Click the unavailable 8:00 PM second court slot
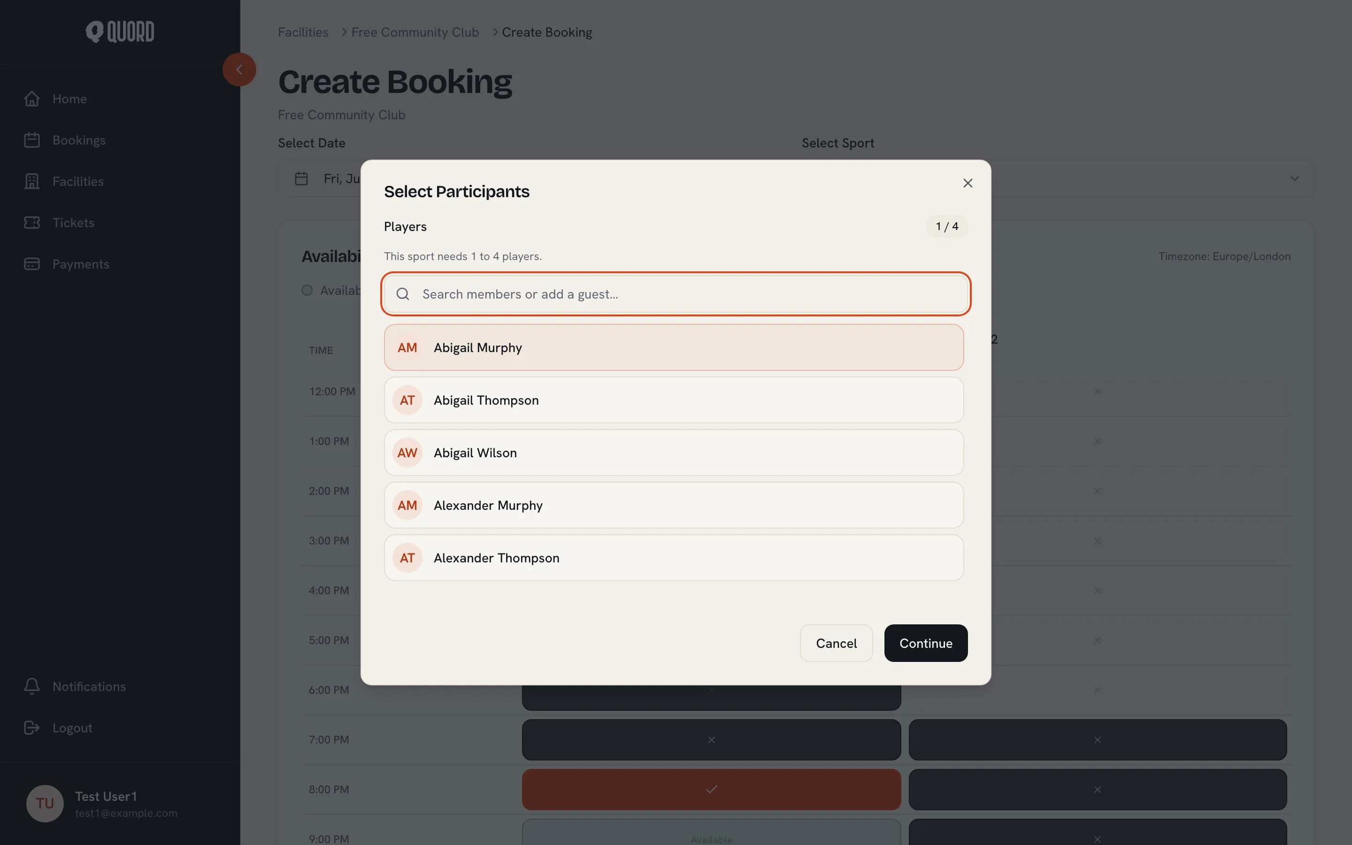 coord(1098,790)
